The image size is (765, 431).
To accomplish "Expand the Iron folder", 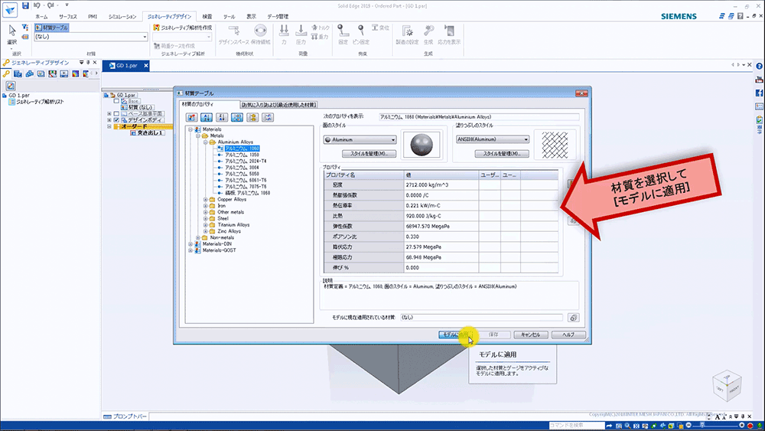I will [x=205, y=205].
